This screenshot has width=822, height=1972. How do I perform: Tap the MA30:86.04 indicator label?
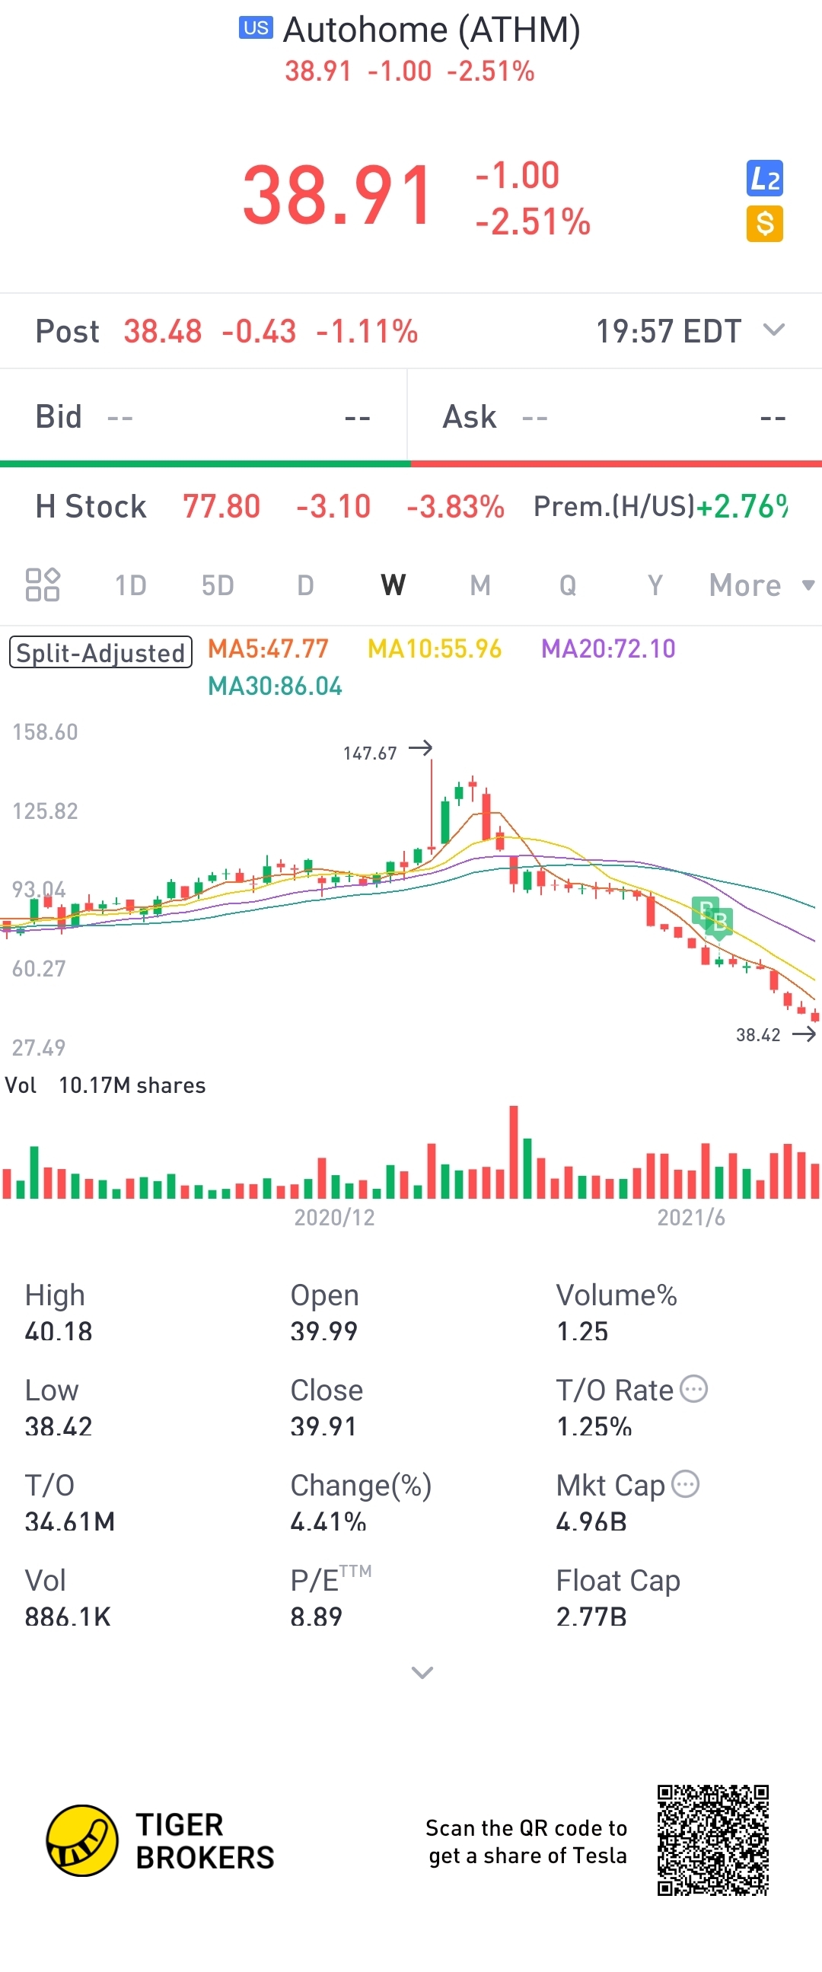pos(275,686)
